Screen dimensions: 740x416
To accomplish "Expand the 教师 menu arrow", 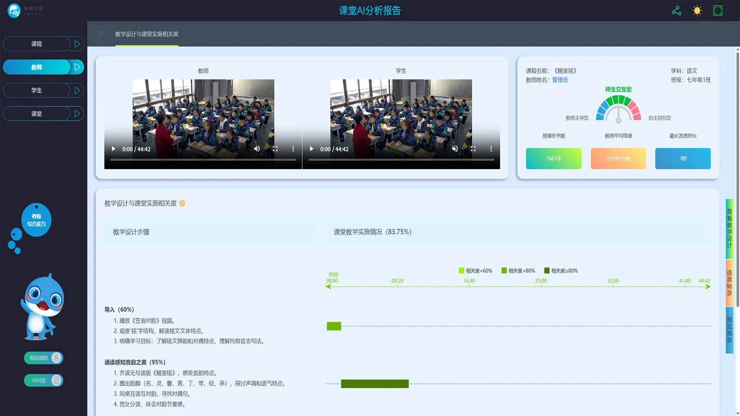I will tap(77, 67).
